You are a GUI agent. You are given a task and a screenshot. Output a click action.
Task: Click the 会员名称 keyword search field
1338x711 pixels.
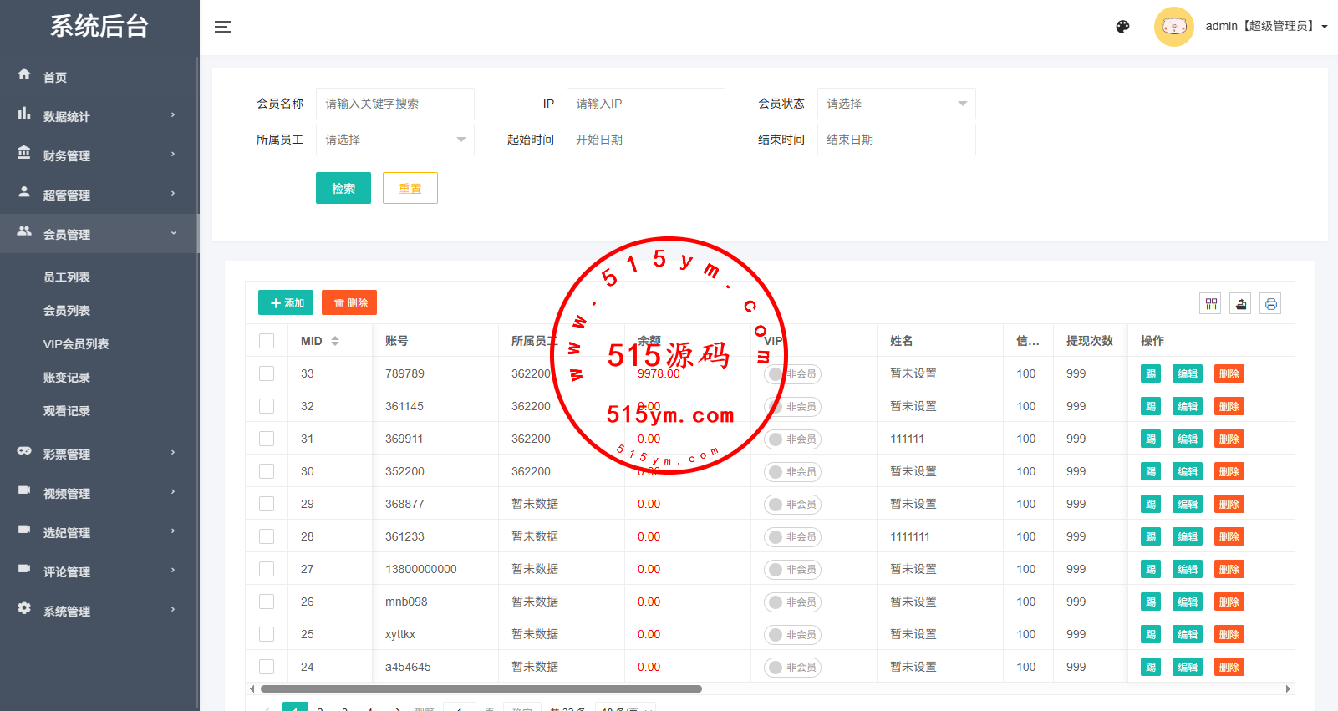coord(394,104)
